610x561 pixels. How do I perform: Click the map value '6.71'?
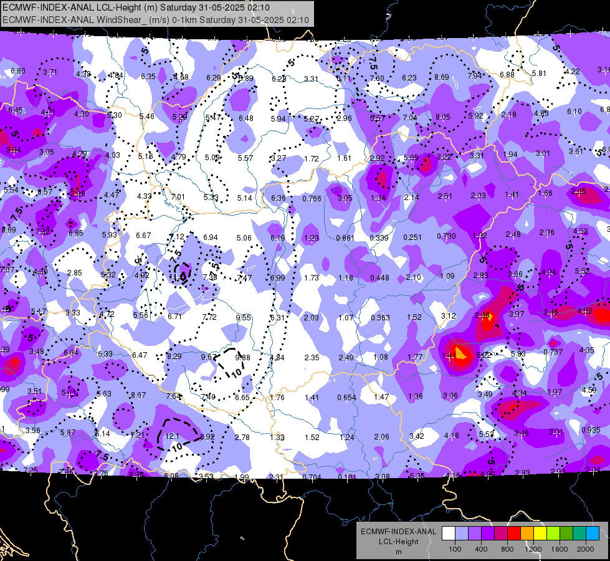pyautogui.click(x=174, y=317)
